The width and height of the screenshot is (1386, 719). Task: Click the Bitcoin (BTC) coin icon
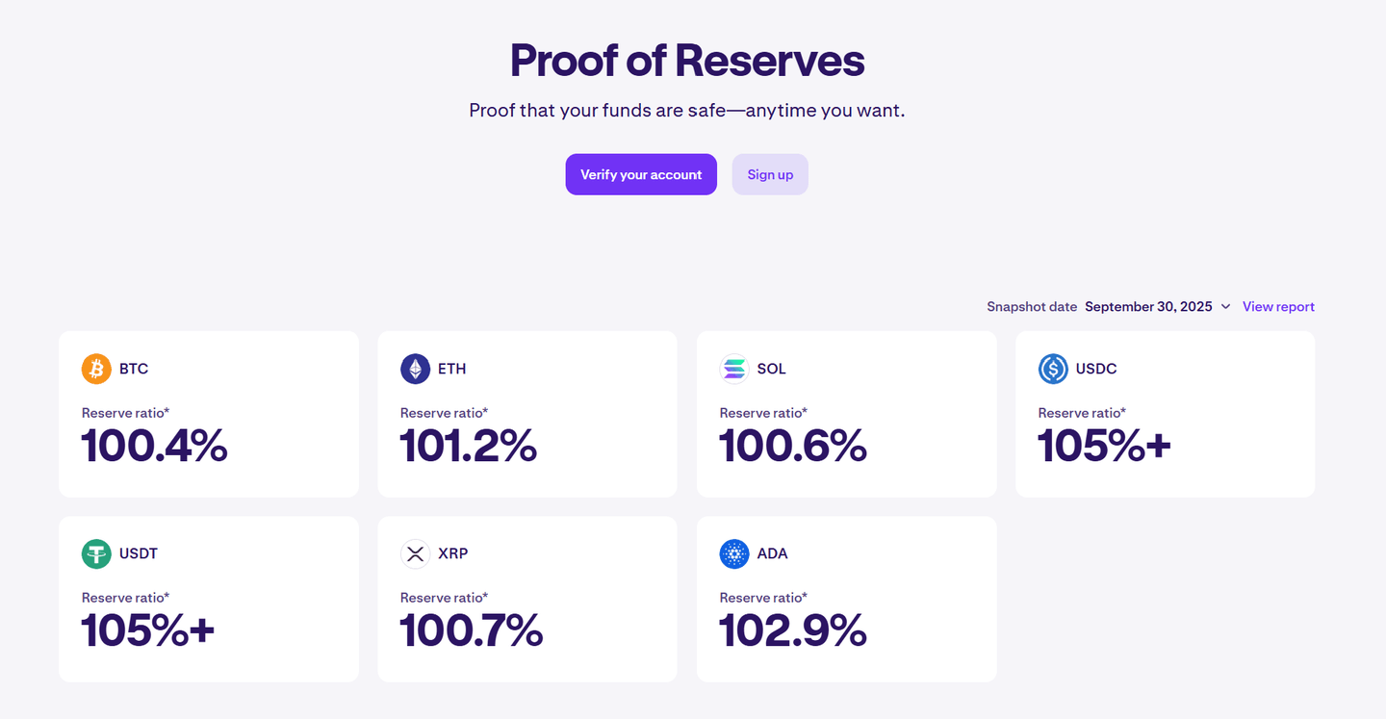point(94,369)
